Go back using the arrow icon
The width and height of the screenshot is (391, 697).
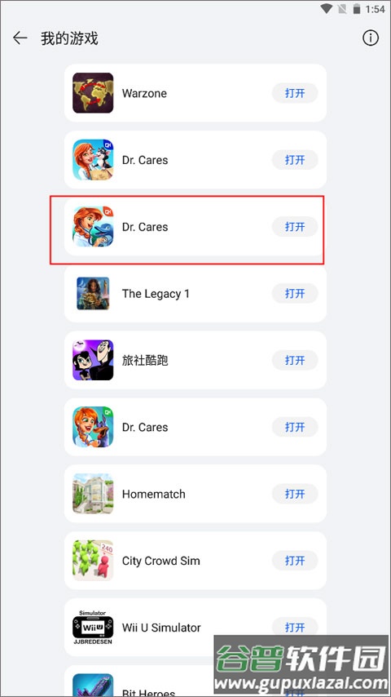[x=20, y=38]
